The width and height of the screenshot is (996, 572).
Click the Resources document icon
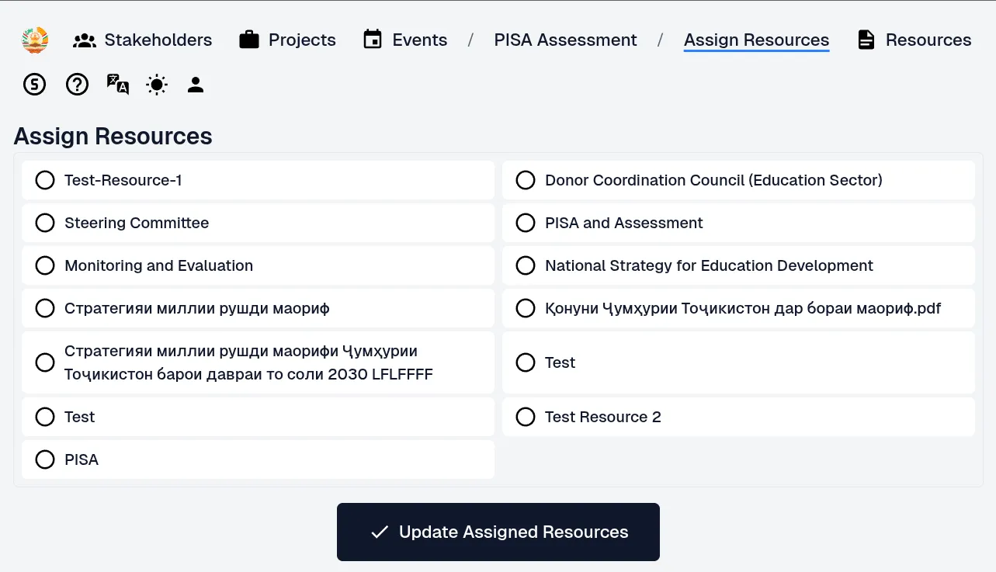pyautogui.click(x=866, y=40)
